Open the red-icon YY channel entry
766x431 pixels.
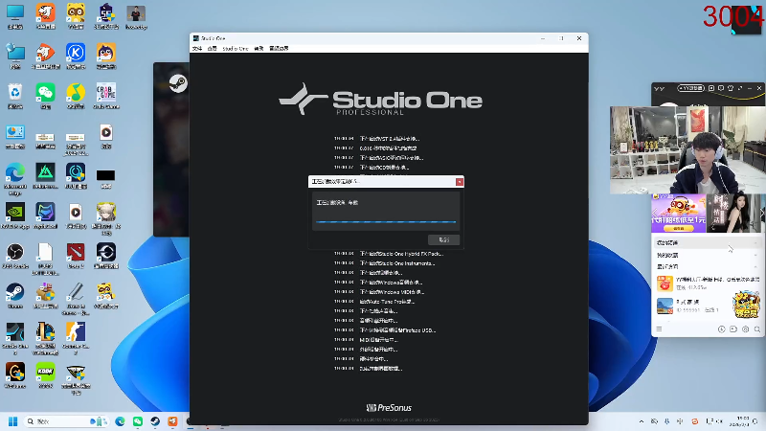click(707, 284)
